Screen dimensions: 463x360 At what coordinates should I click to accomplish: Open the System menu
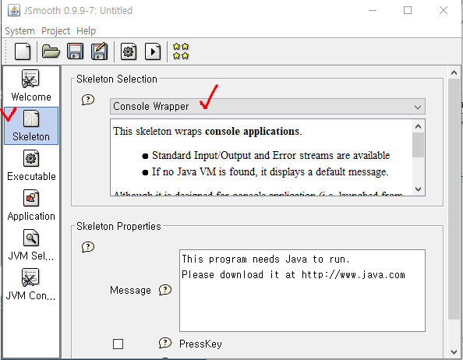pyautogui.click(x=19, y=30)
